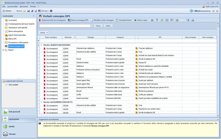This screenshot has height=139, width=221.
Task: Click the binoculars search icon in toolbar
Action: [x=152, y=20]
